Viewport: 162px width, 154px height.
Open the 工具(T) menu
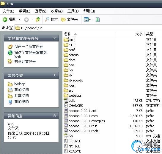pos(73,11)
